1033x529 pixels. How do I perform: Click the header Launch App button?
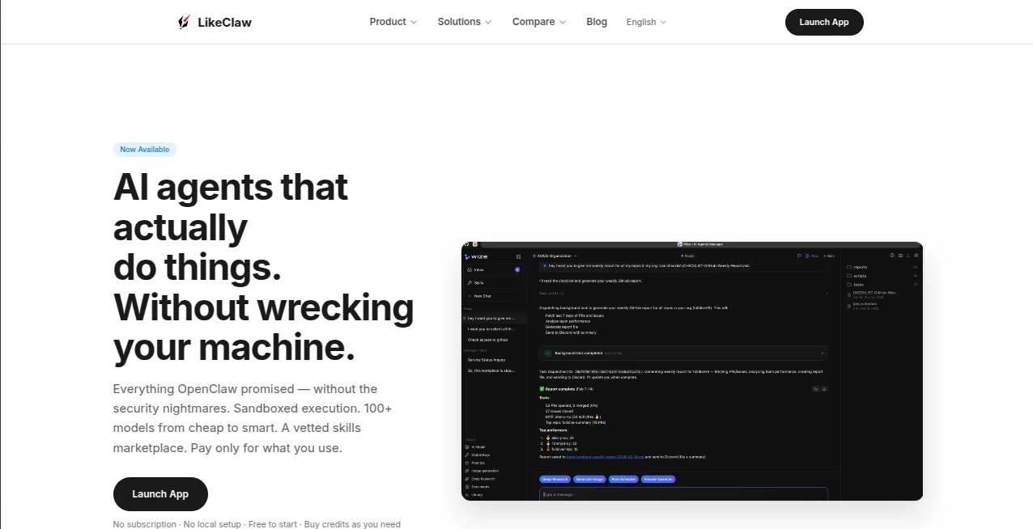pos(824,22)
